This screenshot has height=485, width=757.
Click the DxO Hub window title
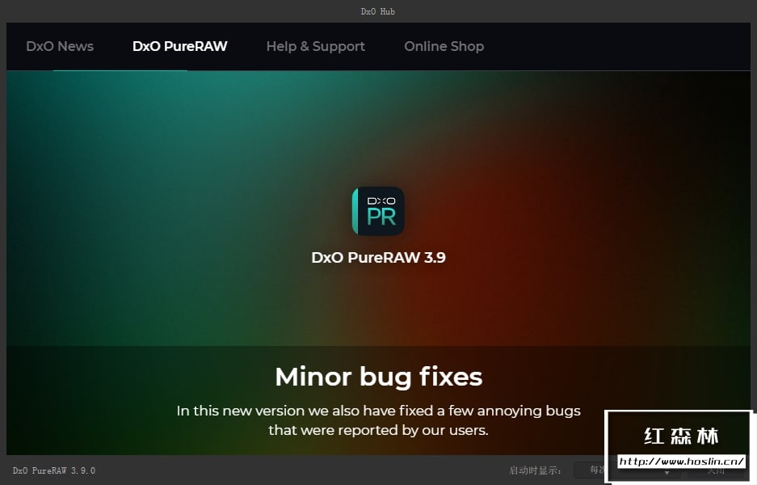[378, 11]
